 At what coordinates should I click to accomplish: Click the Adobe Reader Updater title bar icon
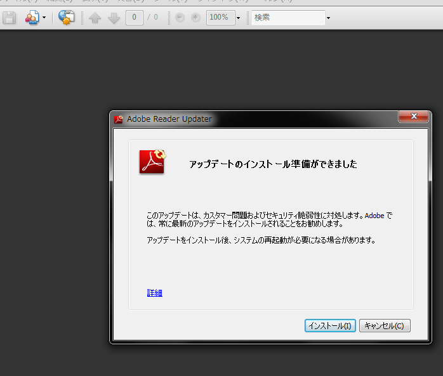(119, 119)
